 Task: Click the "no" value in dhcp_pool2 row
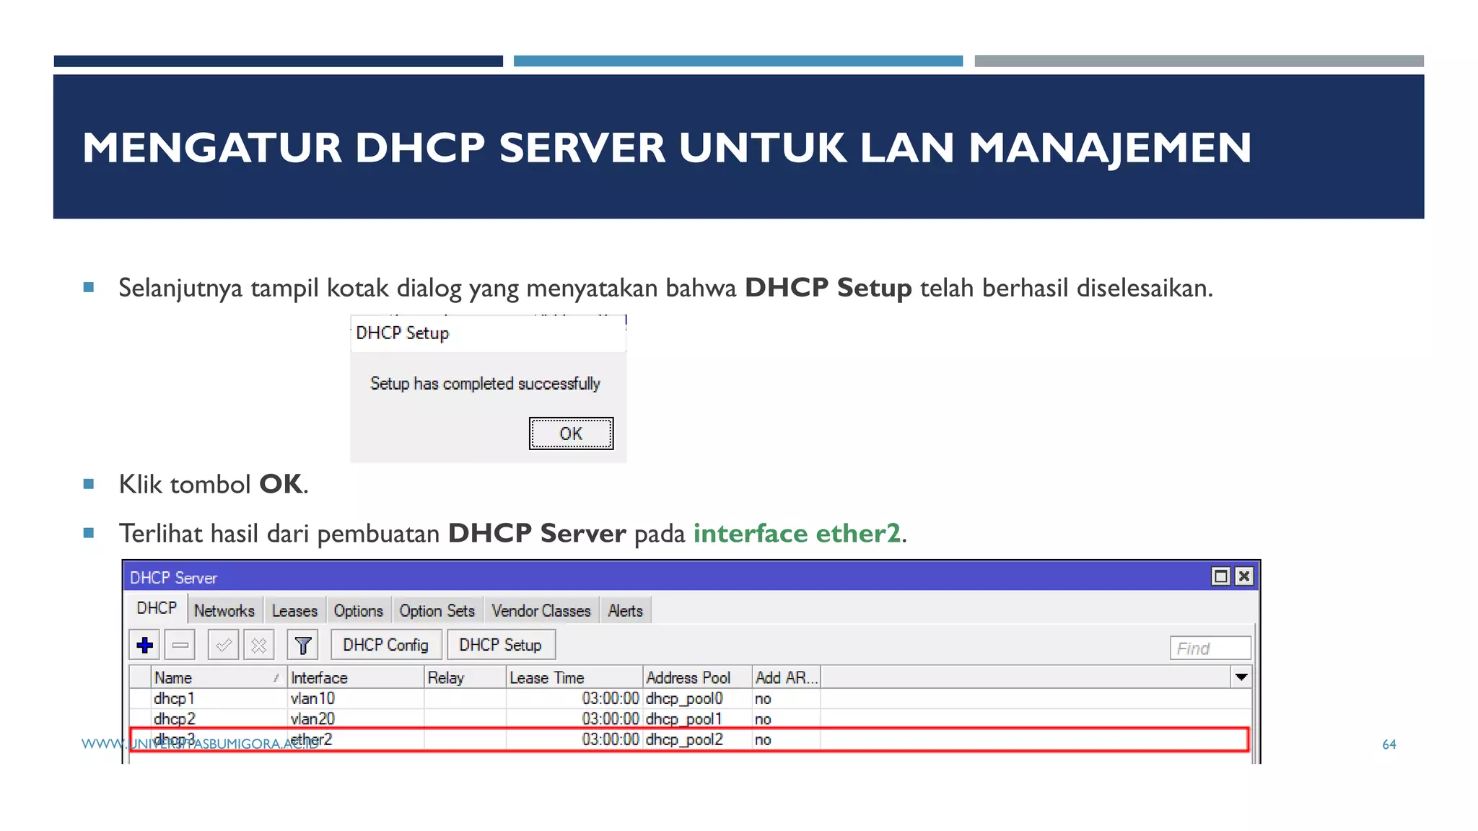(763, 739)
